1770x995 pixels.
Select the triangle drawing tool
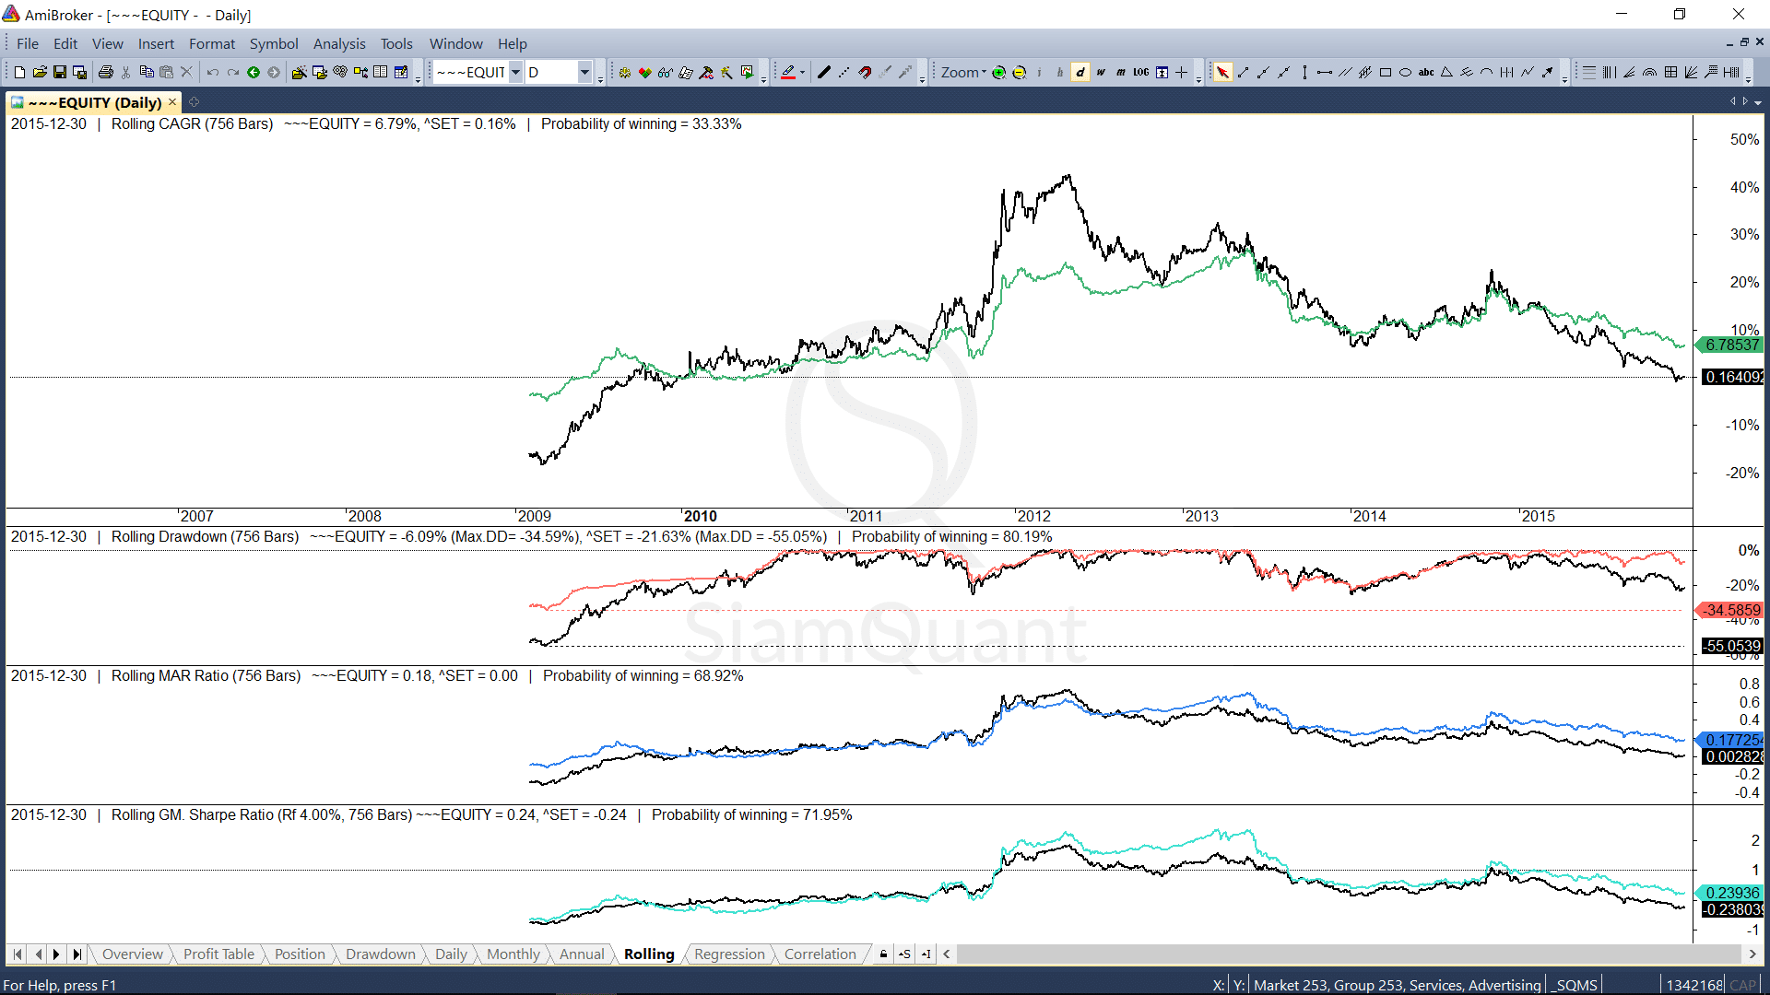pyautogui.click(x=1446, y=72)
